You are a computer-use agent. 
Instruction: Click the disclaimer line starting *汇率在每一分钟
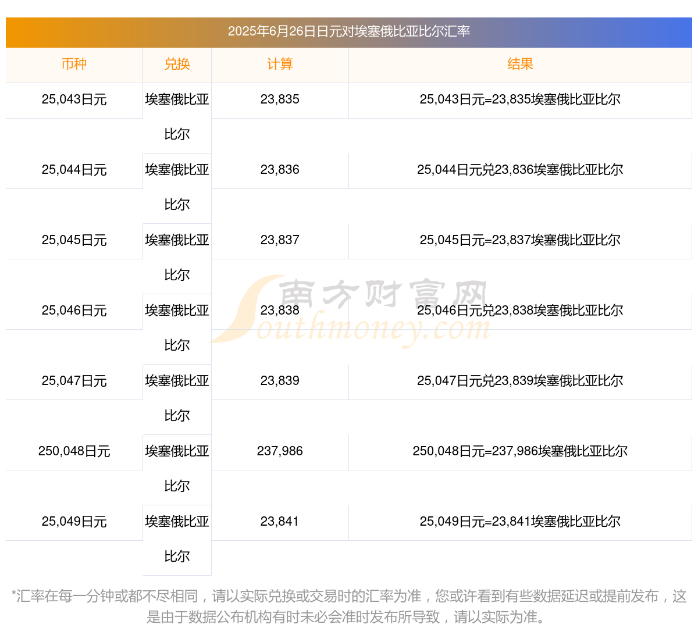pyautogui.click(x=349, y=597)
